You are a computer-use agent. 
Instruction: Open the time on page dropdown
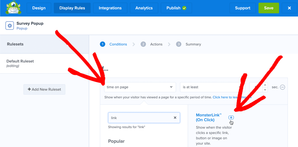tap(140, 87)
